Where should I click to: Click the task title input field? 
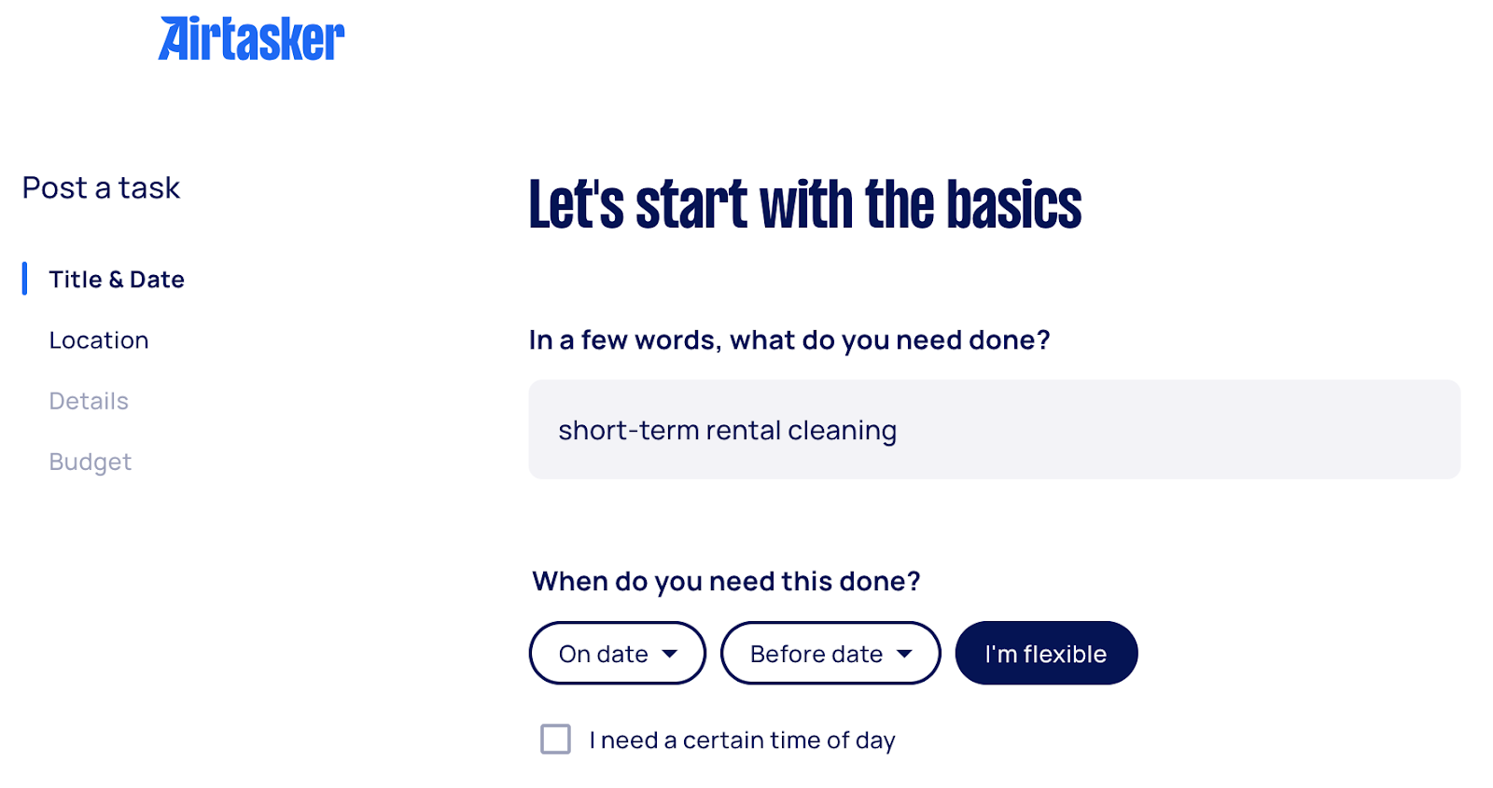[994, 429]
